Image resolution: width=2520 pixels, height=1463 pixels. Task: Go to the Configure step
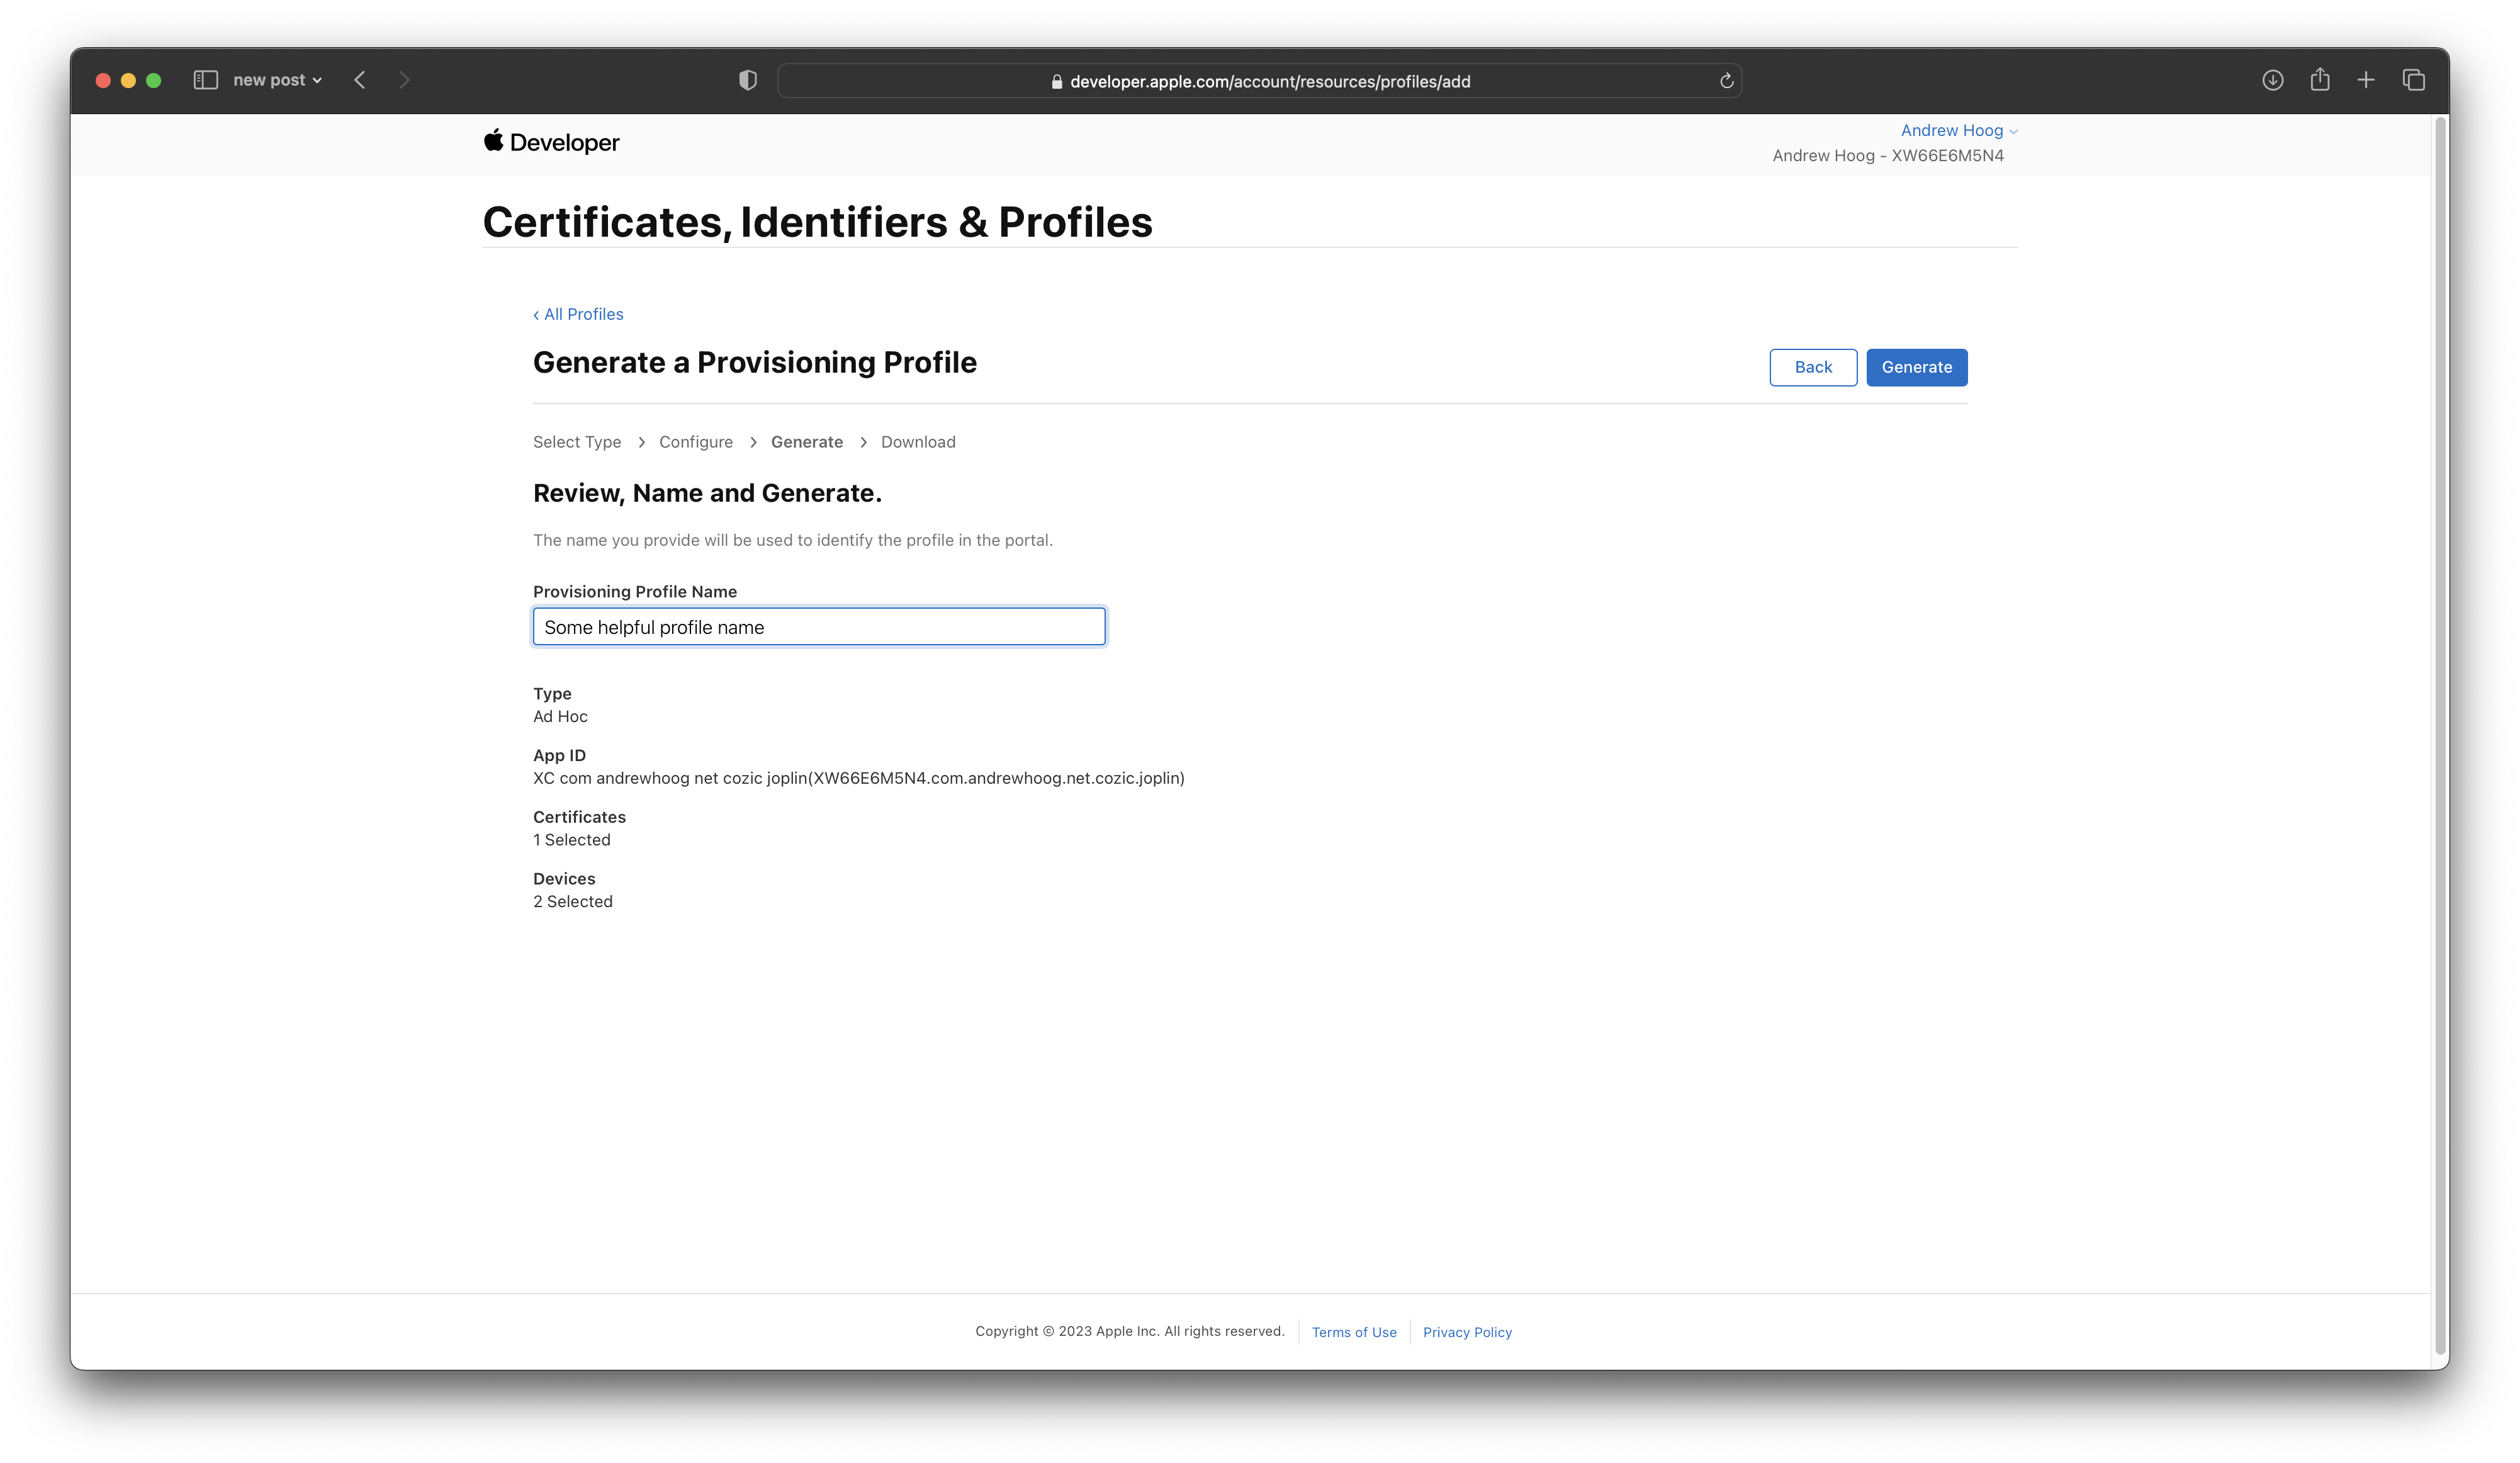[x=695, y=442]
